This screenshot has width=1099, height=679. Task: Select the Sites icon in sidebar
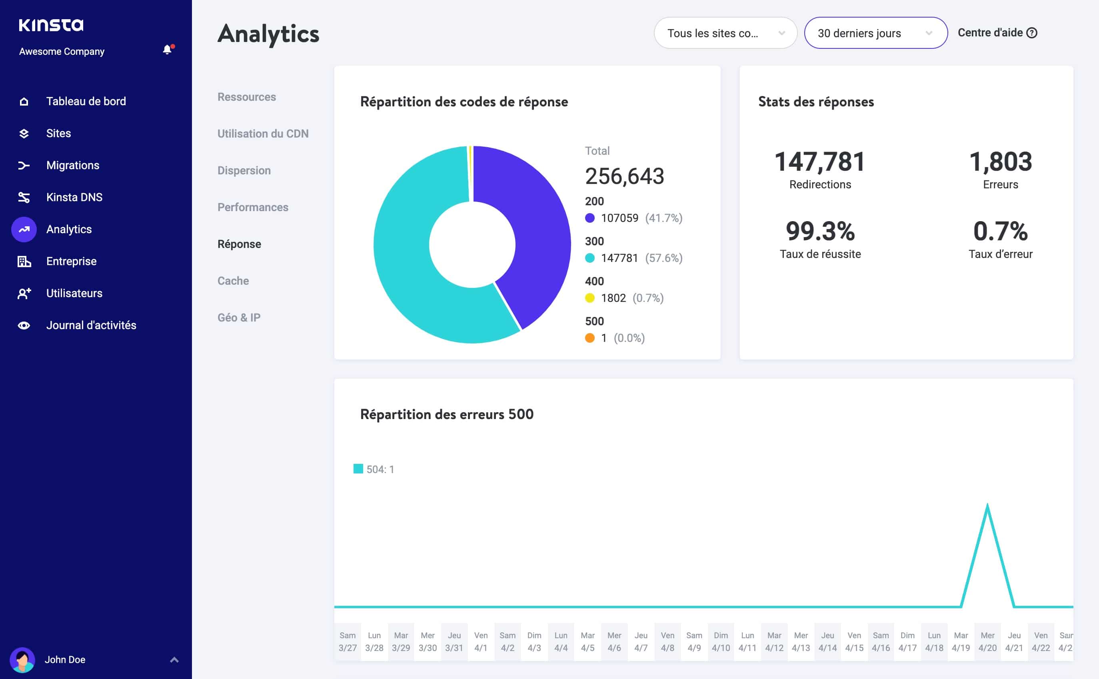coord(24,133)
